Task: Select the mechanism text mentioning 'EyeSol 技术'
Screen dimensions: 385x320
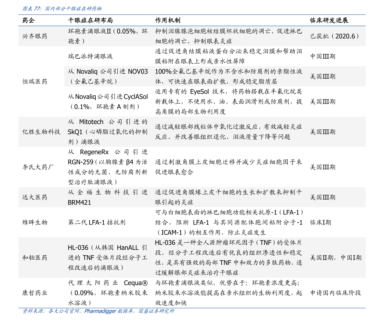Action: coord(229,102)
